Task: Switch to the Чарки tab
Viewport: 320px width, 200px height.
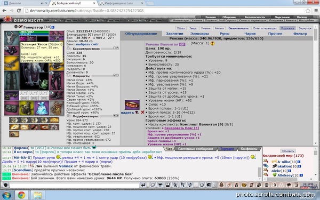Action: (250, 34)
